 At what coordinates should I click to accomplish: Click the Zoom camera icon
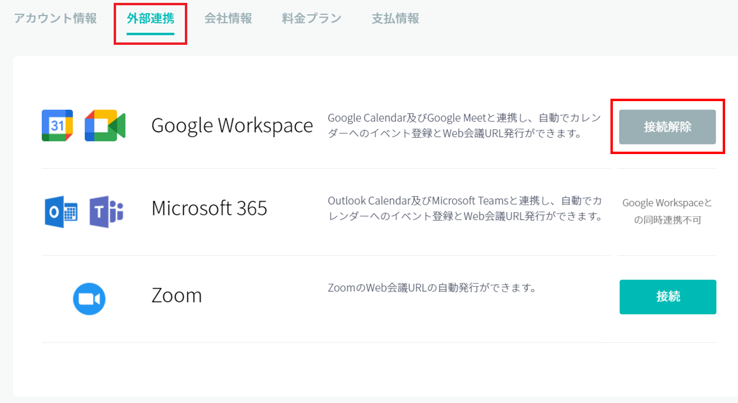coord(89,299)
